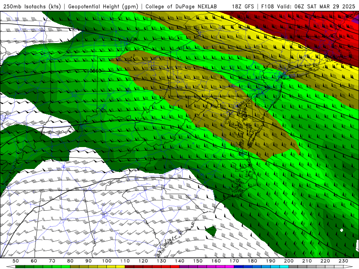
Task: Click the 'College of DuPage NEXLAB' label
Action: [x=181, y=6]
